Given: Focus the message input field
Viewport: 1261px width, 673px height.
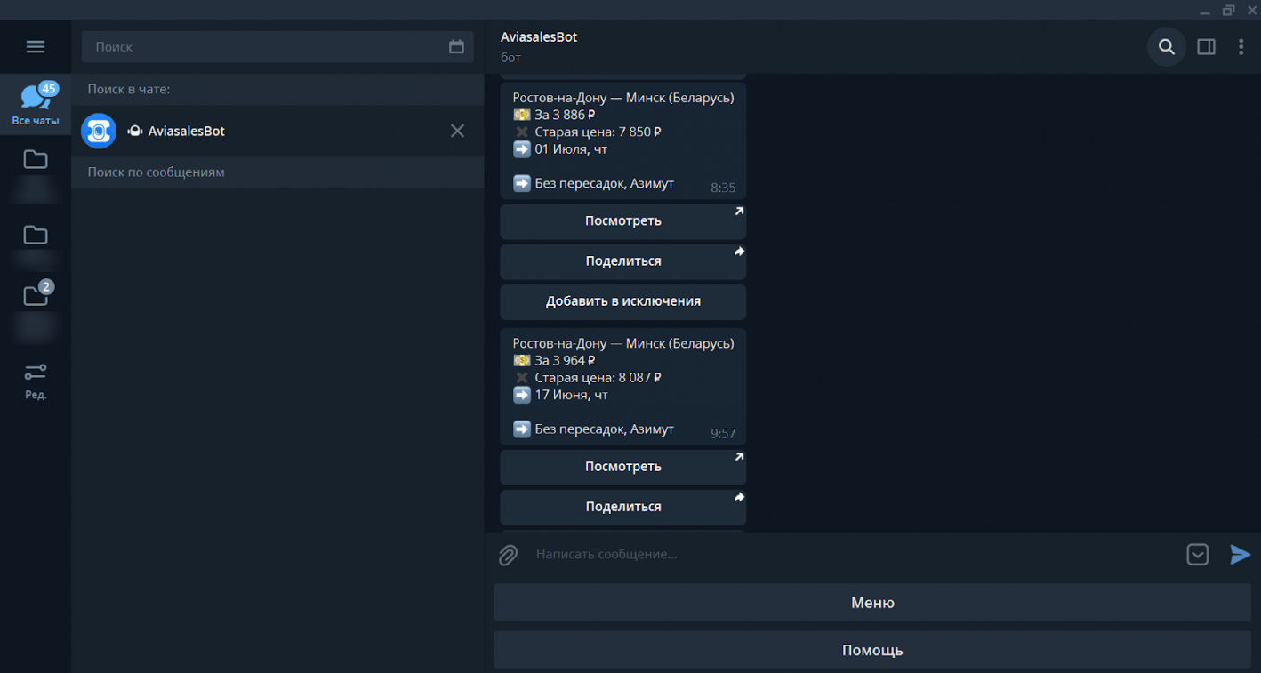Looking at the screenshot, I should 854,554.
